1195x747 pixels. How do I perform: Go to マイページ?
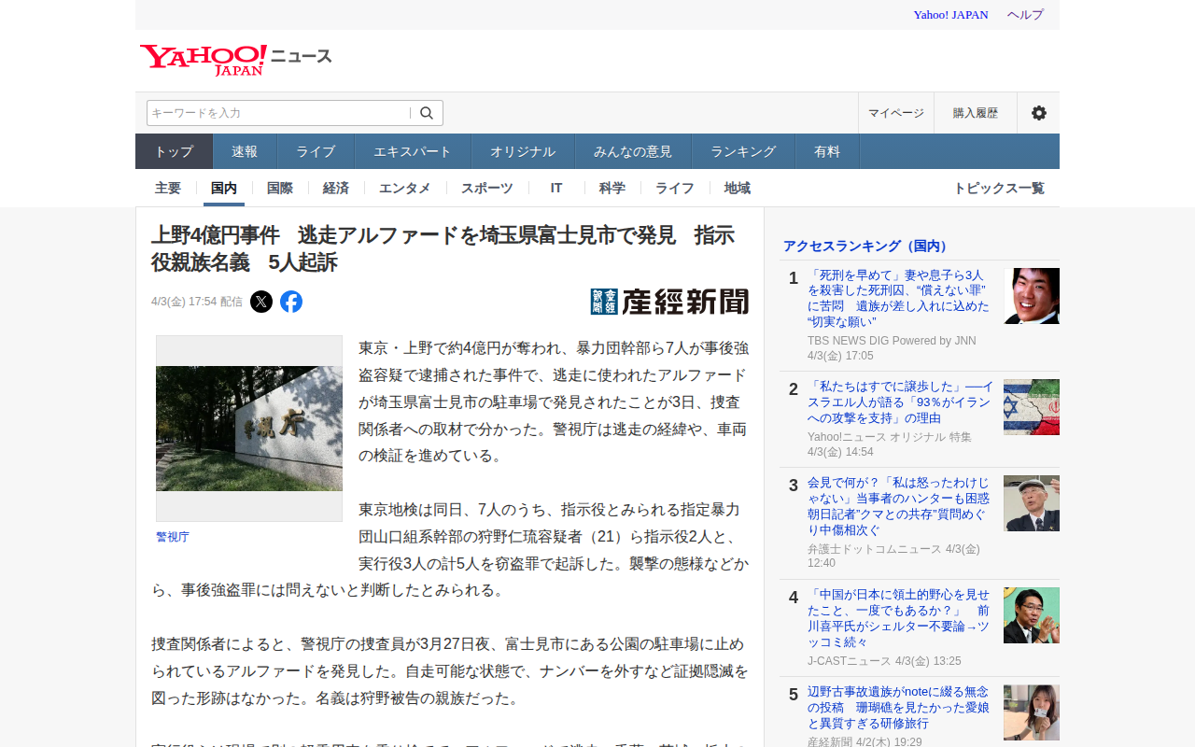pyautogui.click(x=895, y=113)
